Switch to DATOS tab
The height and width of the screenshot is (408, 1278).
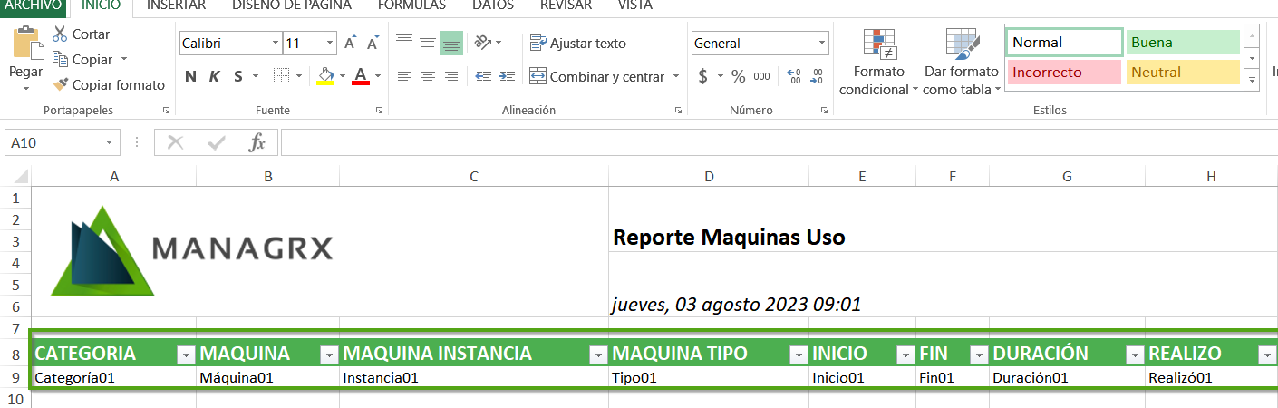(493, 5)
